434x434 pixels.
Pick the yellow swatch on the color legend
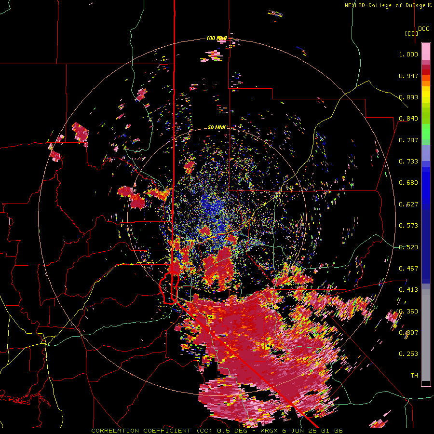(x=426, y=95)
